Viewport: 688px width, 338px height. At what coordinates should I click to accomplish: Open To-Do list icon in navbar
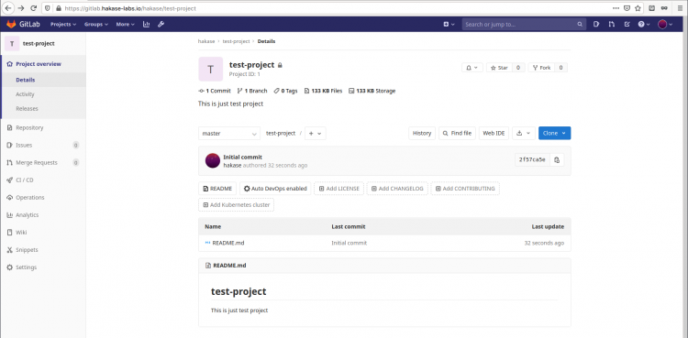pyautogui.click(x=627, y=24)
